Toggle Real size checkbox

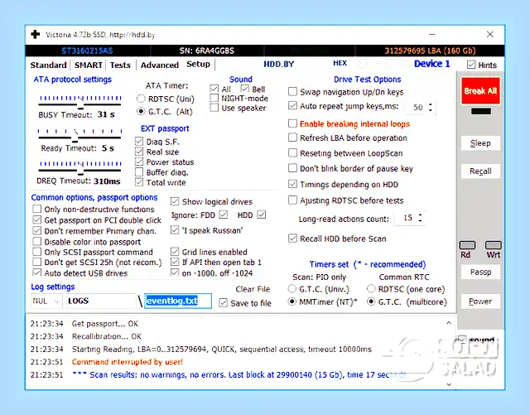click(x=139, y=152)
